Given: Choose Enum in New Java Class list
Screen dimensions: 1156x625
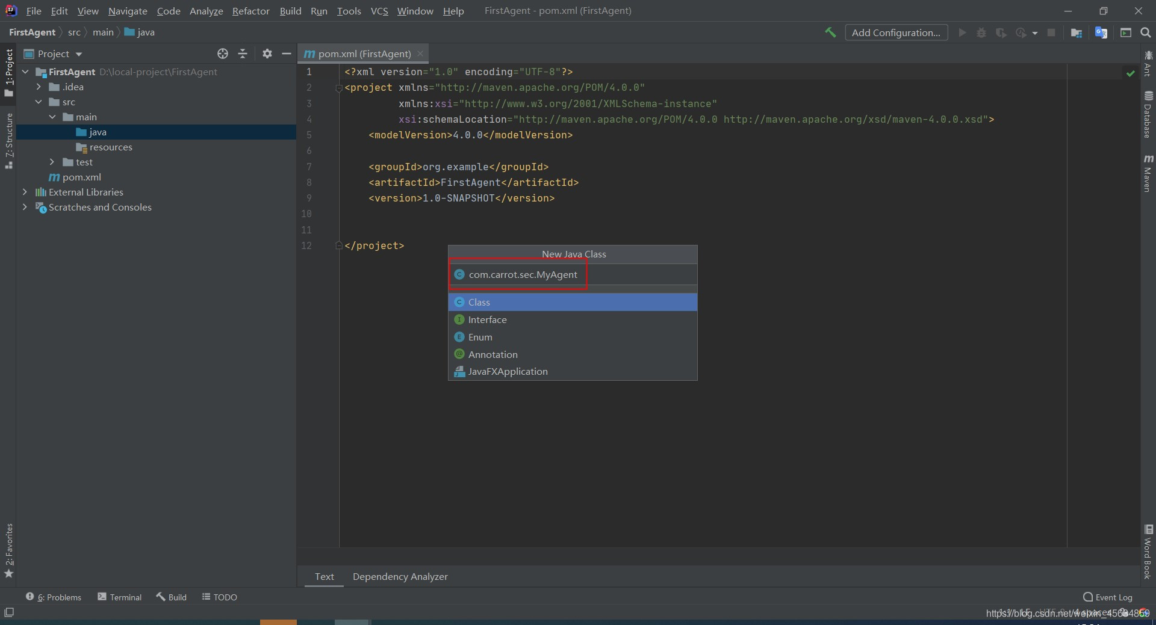Looking at the screenshot, I should click(x=573, y=337).
